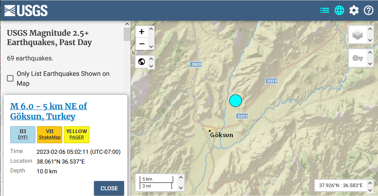Image resolution: width=378 pixels, height=196 pixels.
Task: Enable Only List Earthquakes Shown on Map
Action: [10, 78]
